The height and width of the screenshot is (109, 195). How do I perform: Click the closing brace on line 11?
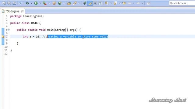[11, 50]
